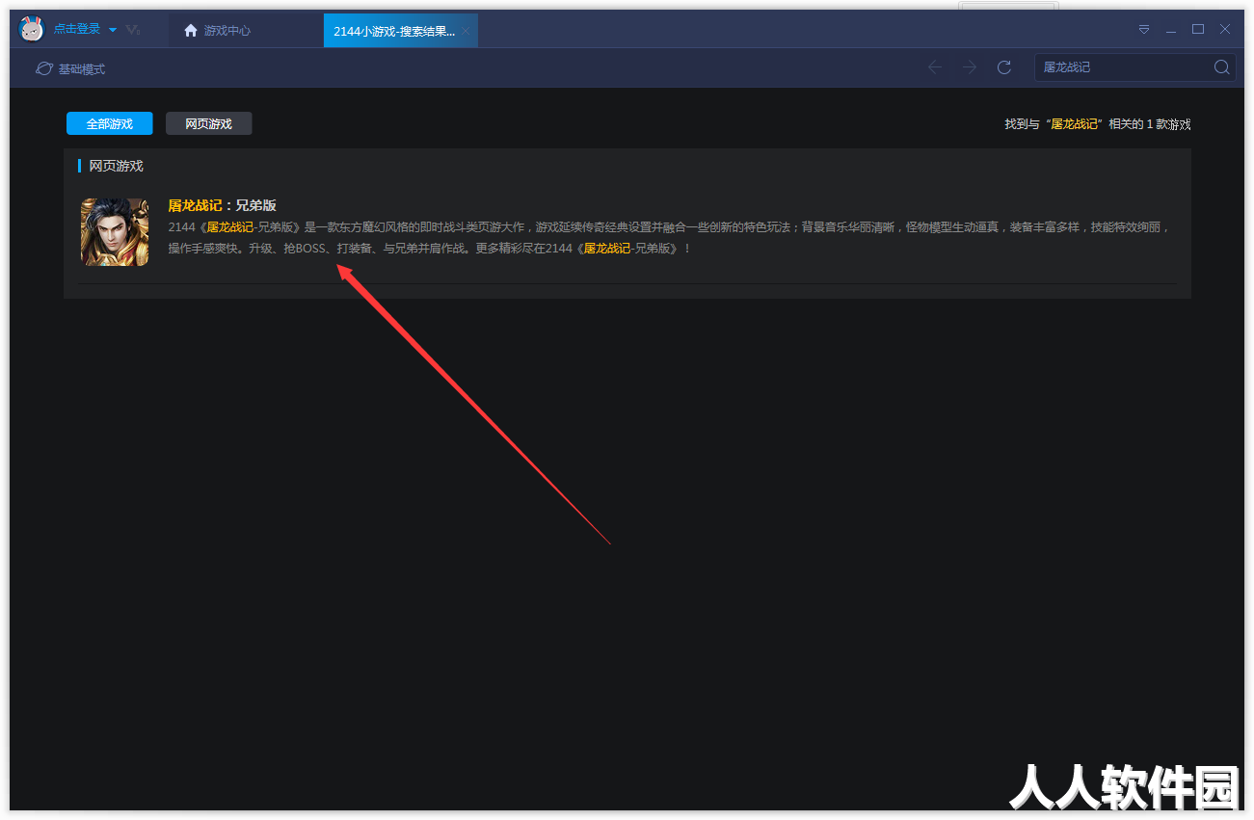Click the V0 VIP level badge
The image size is (1254, 820).
(x=133, y=30)
